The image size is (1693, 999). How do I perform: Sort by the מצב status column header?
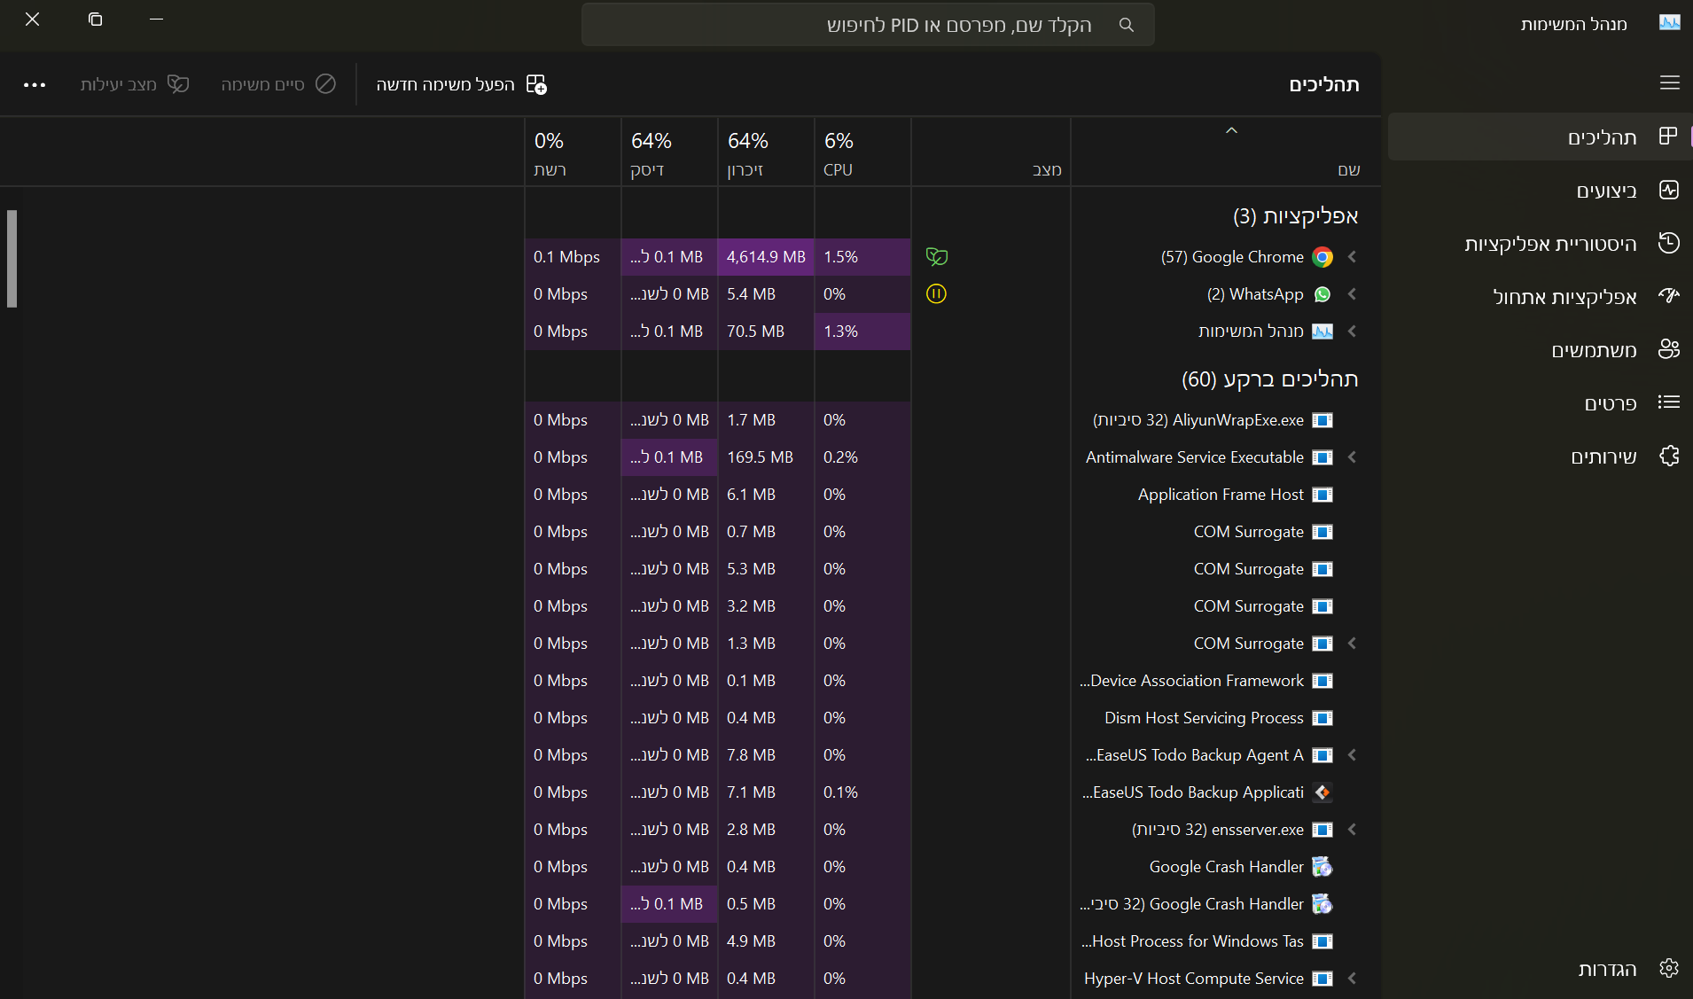(x=991, y=152)
